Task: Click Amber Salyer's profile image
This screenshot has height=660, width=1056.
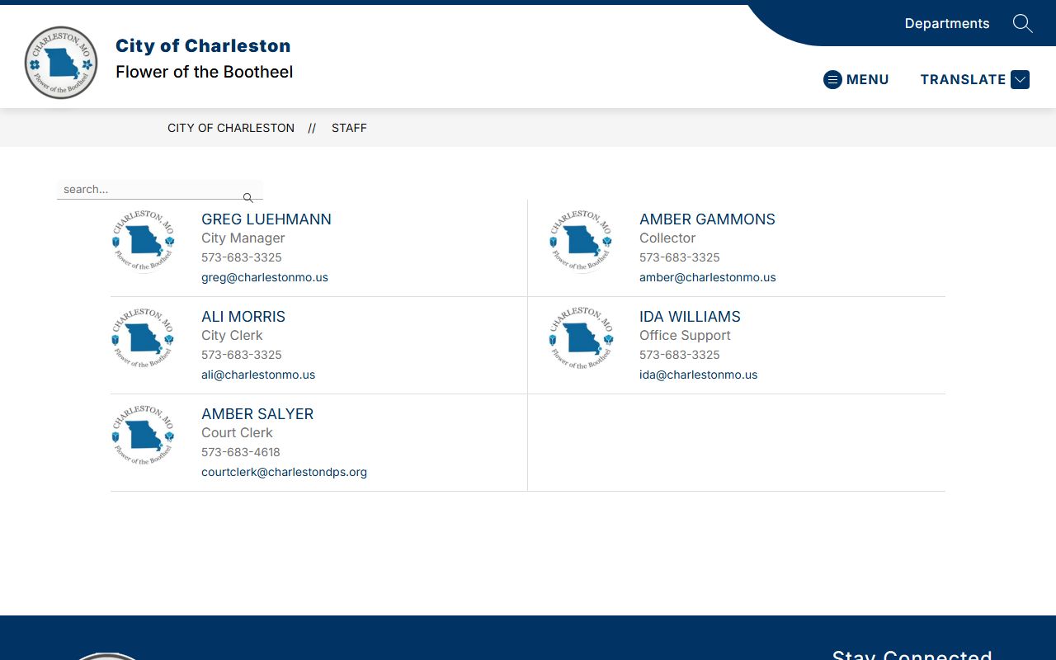Action: pyautogui.click(x=144, y=436)
